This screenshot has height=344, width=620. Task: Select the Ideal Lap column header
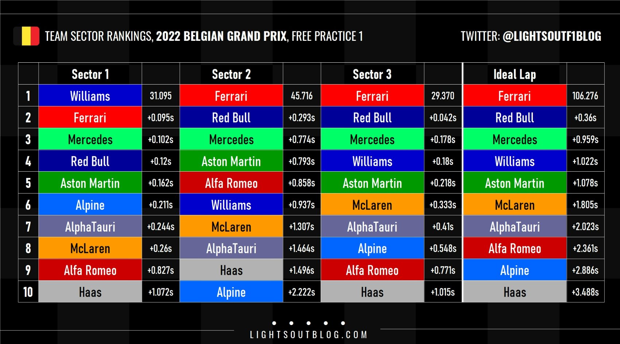tap(514, 74)
